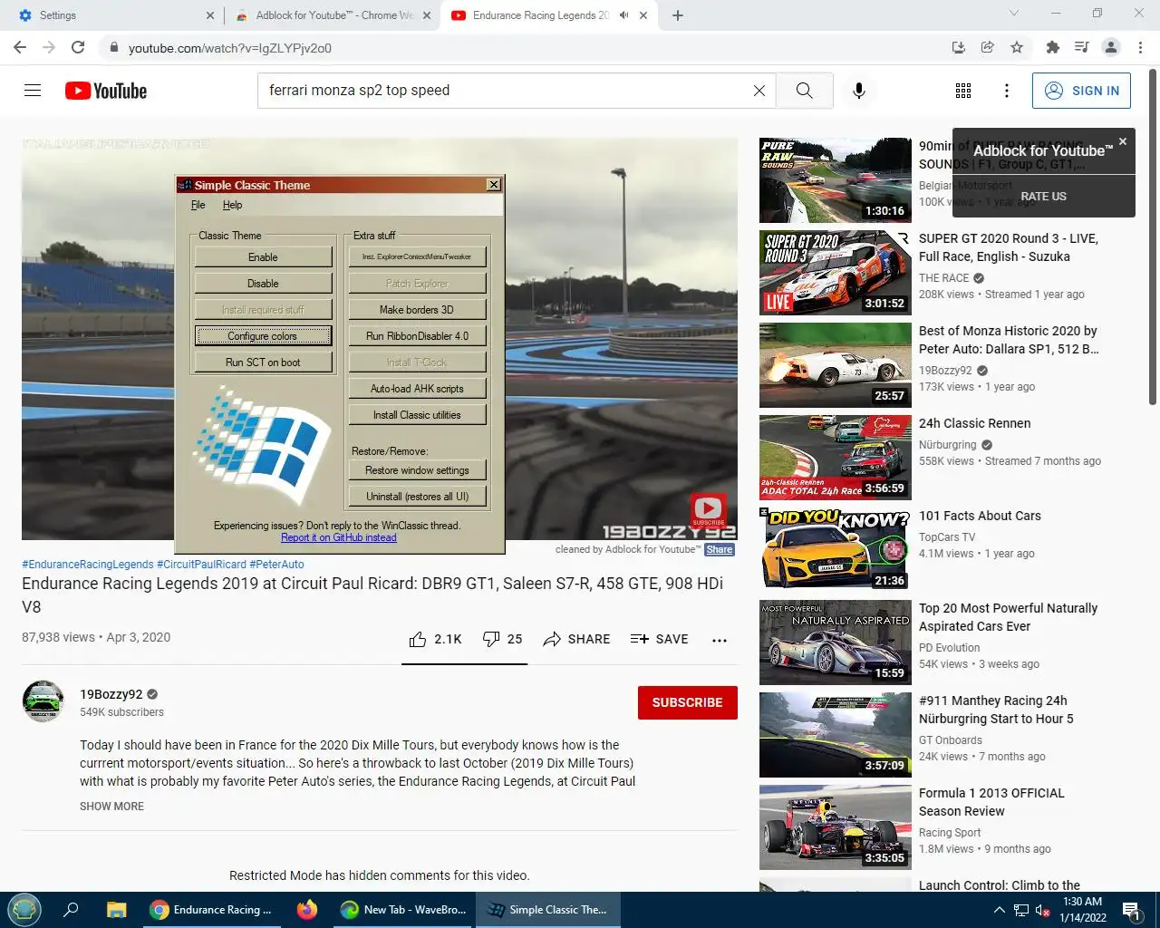This screenshot has width=1160, height=928.
Task: Click the volume tray icon
Action: (x=1043, y=911)
